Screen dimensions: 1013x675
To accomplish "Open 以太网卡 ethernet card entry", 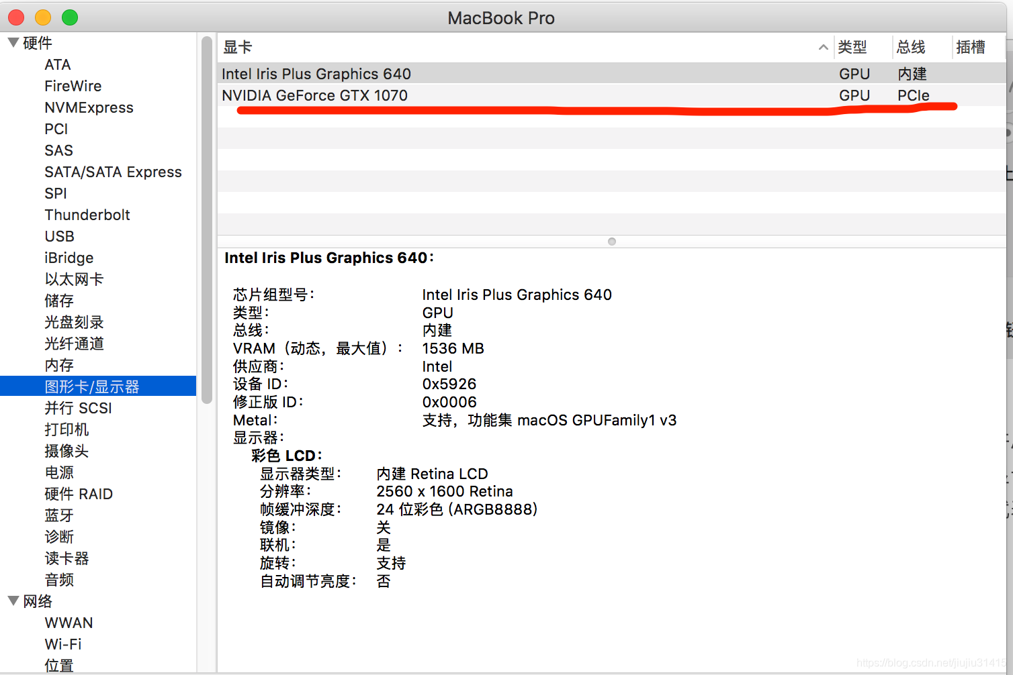I will pos(74,279).
